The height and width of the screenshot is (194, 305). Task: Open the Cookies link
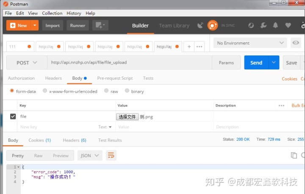(289, 79)
